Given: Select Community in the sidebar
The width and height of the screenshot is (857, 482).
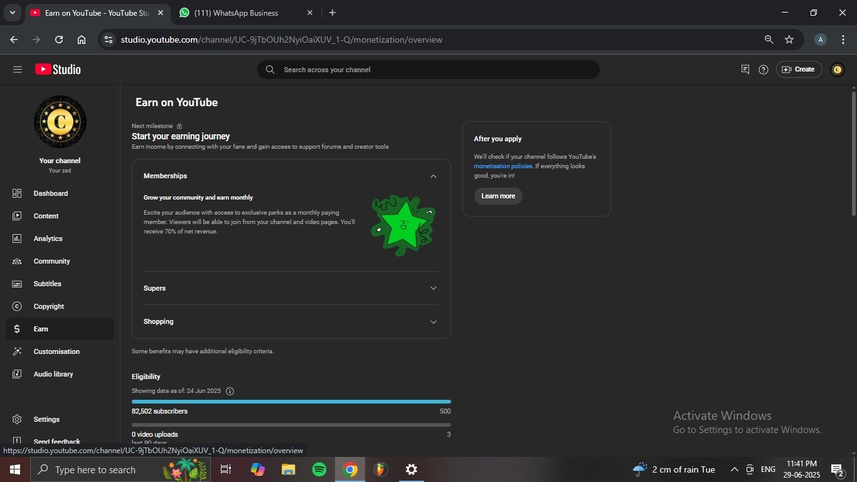Looking at the screenshot, I should coord(60,261).
